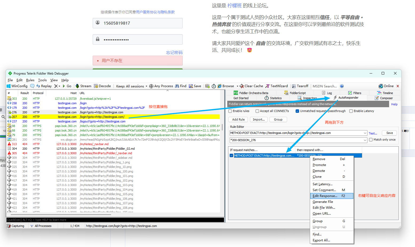Expand the rule match condition combo box

(365, 133)
